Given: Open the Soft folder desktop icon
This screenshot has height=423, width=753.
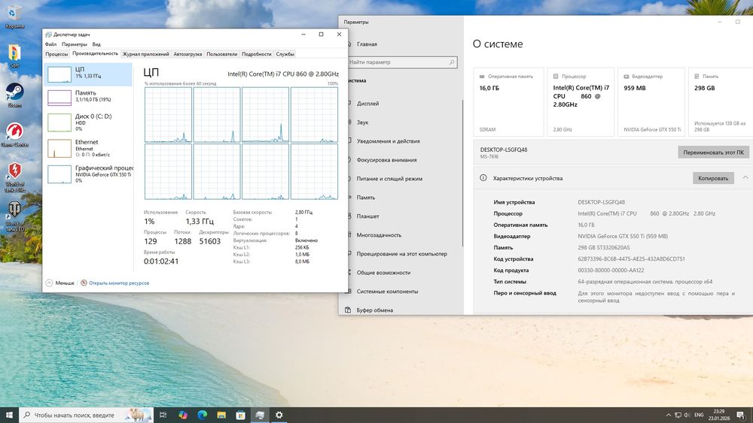Looking at the screenshot, I should pos(14,56).
